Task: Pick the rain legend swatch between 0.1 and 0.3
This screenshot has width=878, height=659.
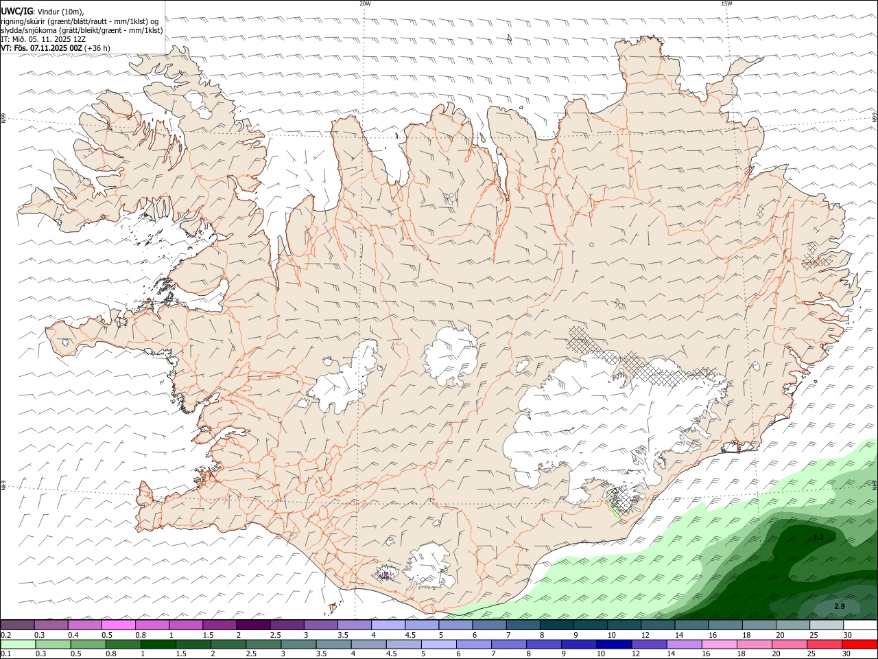Action: click(x=18, y=645)
